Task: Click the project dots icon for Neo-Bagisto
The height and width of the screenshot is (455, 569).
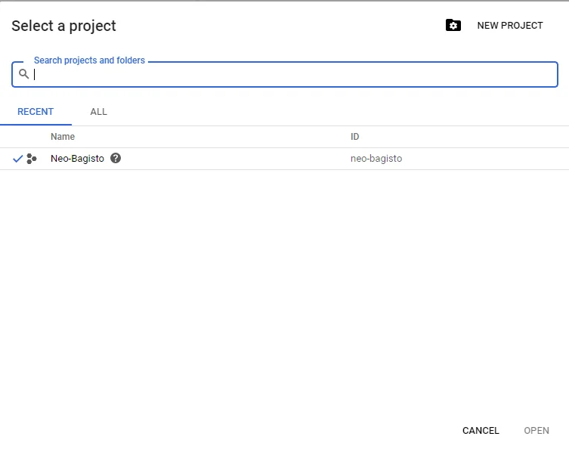Action: coord(31,159)
